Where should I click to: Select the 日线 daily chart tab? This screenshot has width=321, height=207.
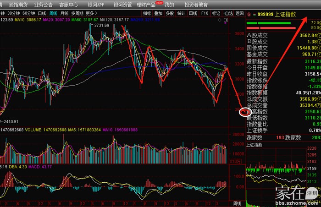[42, 14]
